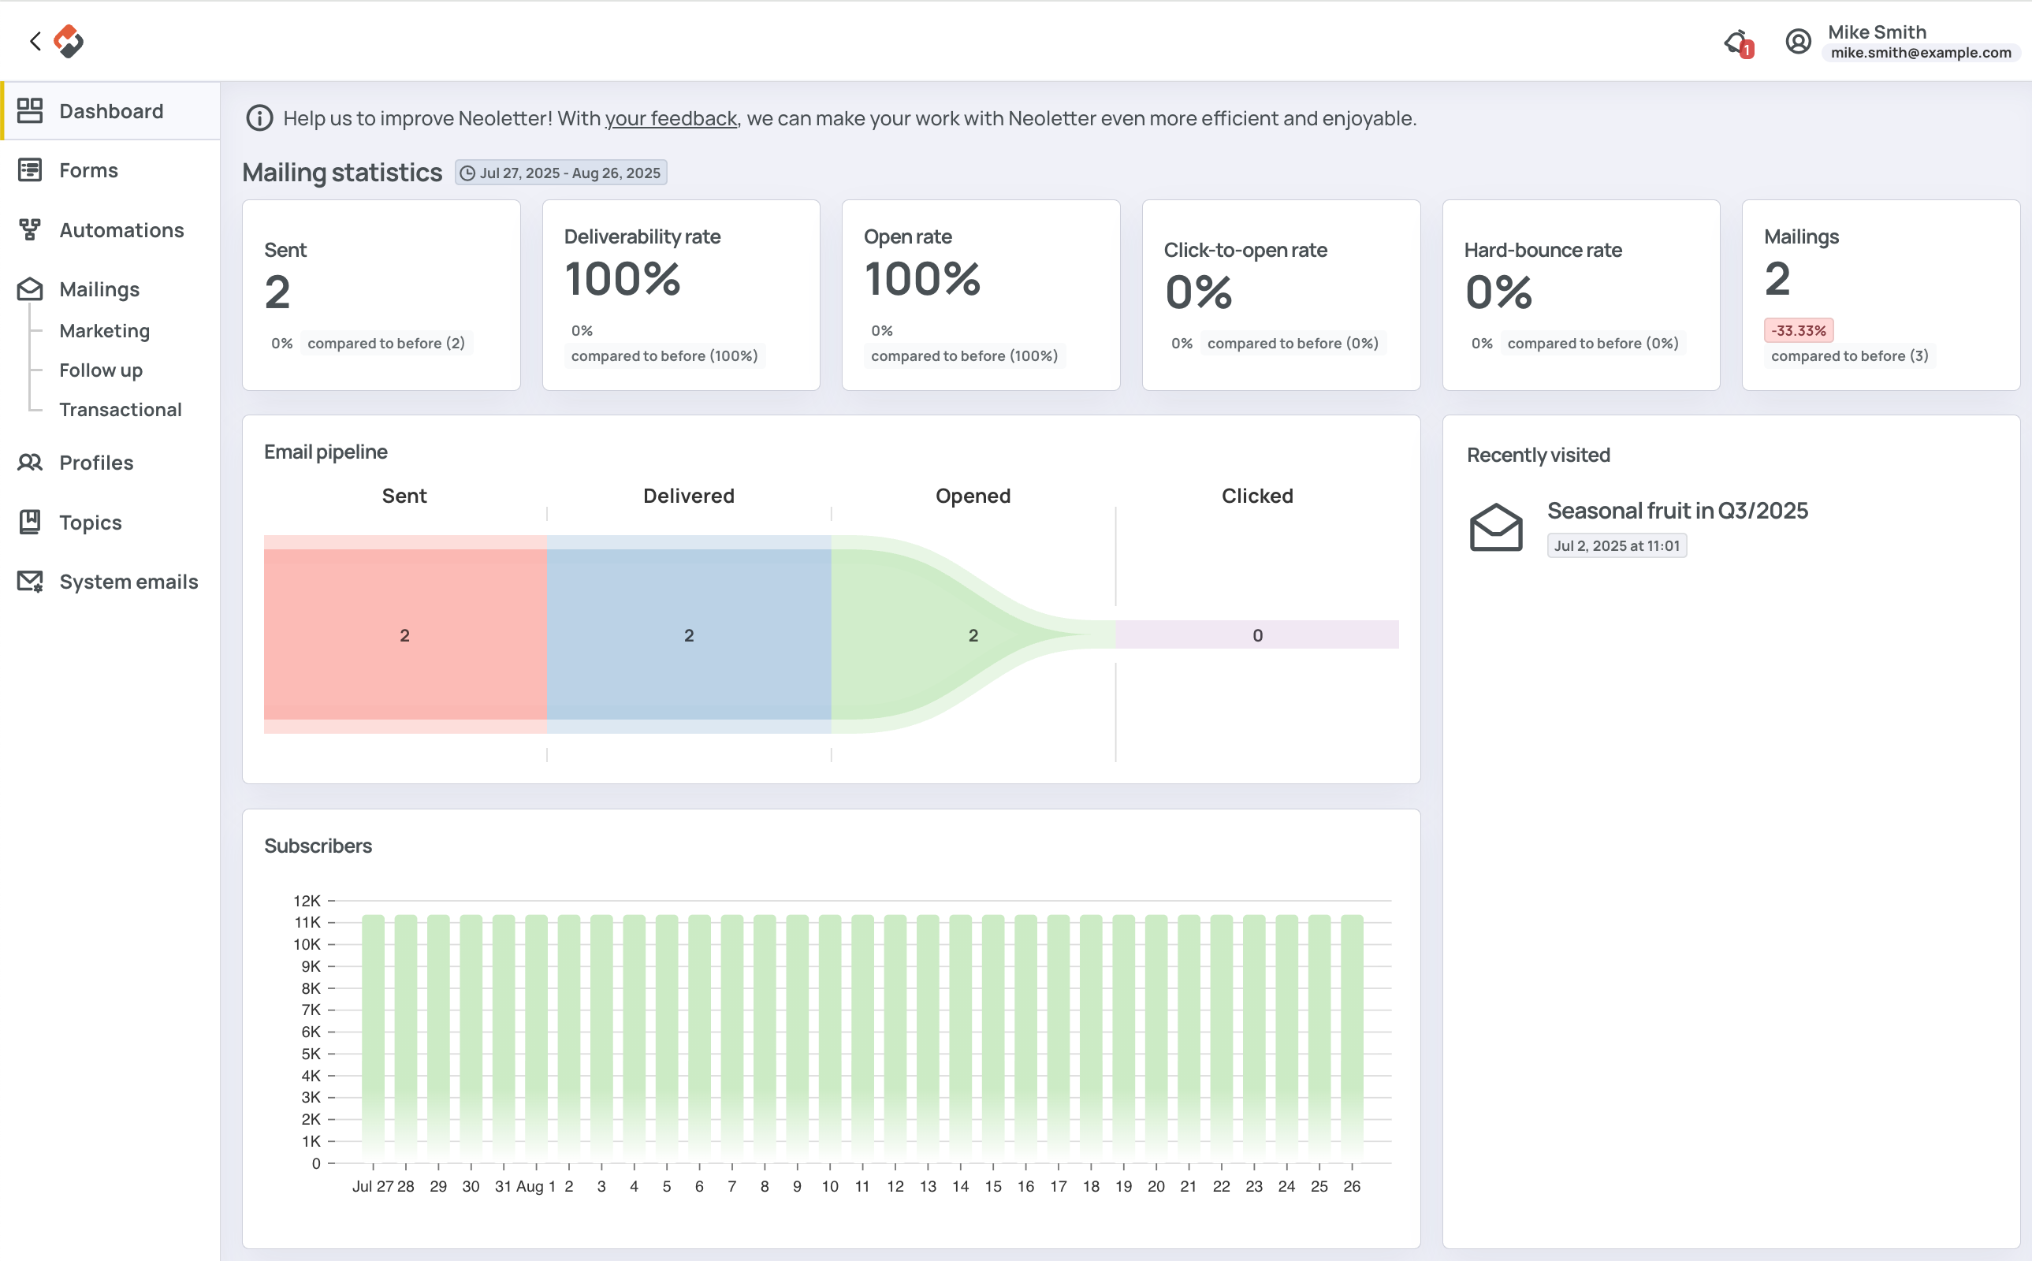Open Topics page

click(x=111, y=522)
